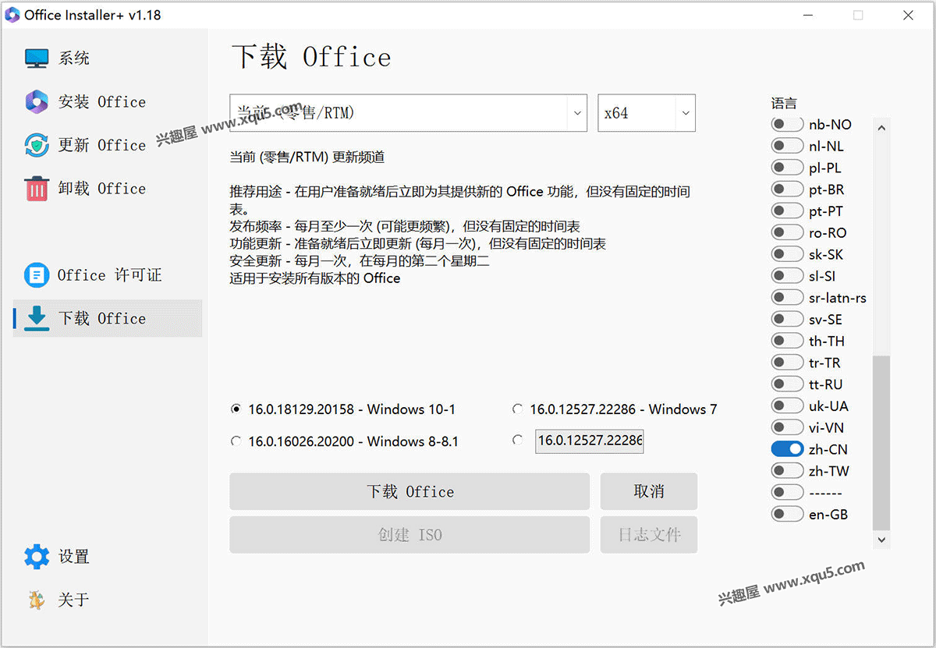Click the 关于 cat icon
936x648 pixels.
pos(37,600)
